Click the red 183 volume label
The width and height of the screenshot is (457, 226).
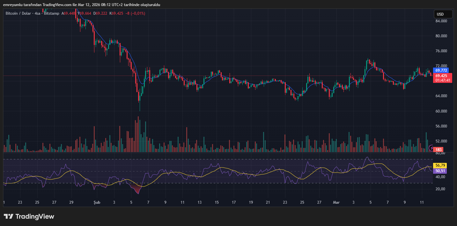point(439,149)
